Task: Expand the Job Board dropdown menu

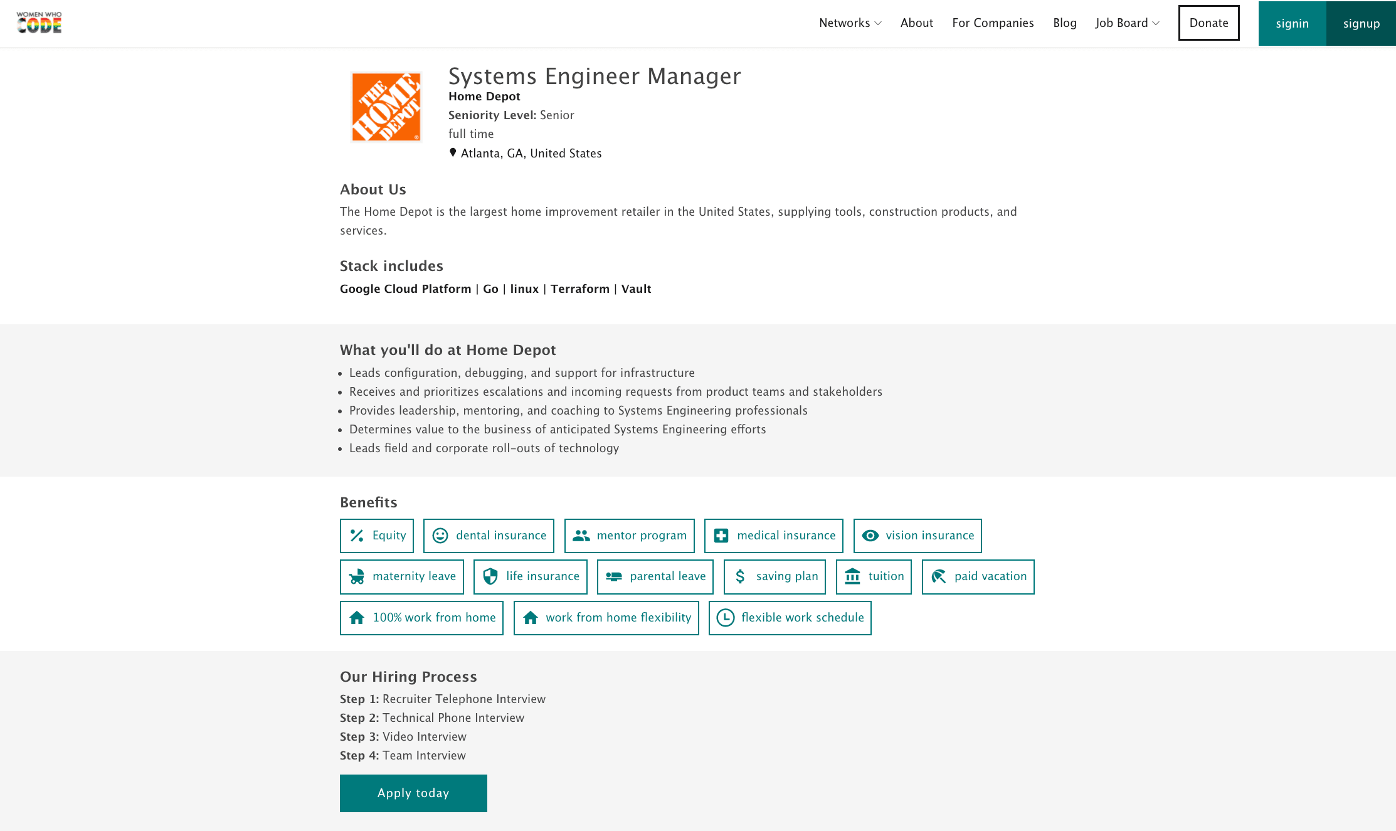Action: coord(1127,23)
